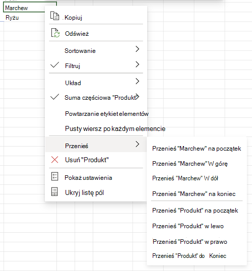Viewport: 252px width, 271px height.
Task: Click the Pokaż ustawienia settings icon
Action: [x=54, y=176]
